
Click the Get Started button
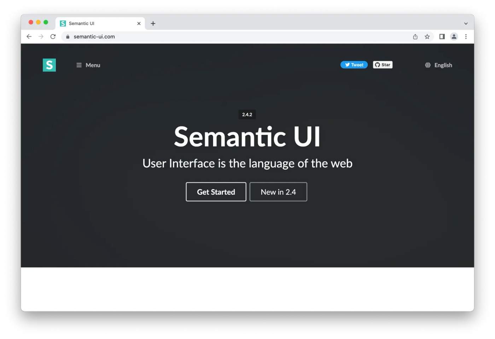(216, 192)
